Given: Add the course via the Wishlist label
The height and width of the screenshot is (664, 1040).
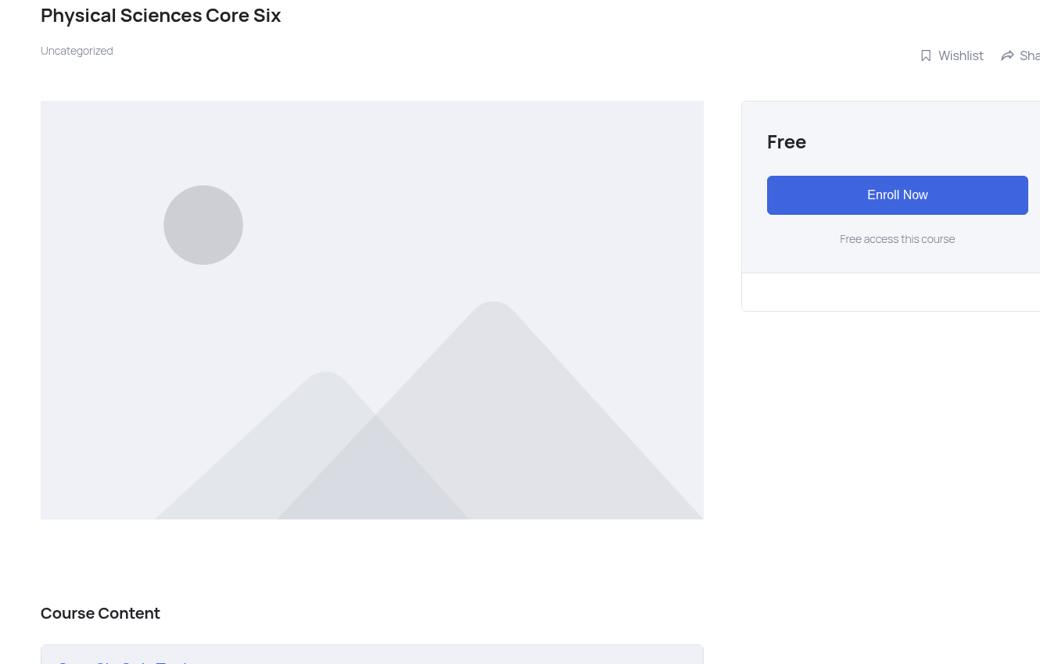Looking at the screenshot, I should coord(961,55).
